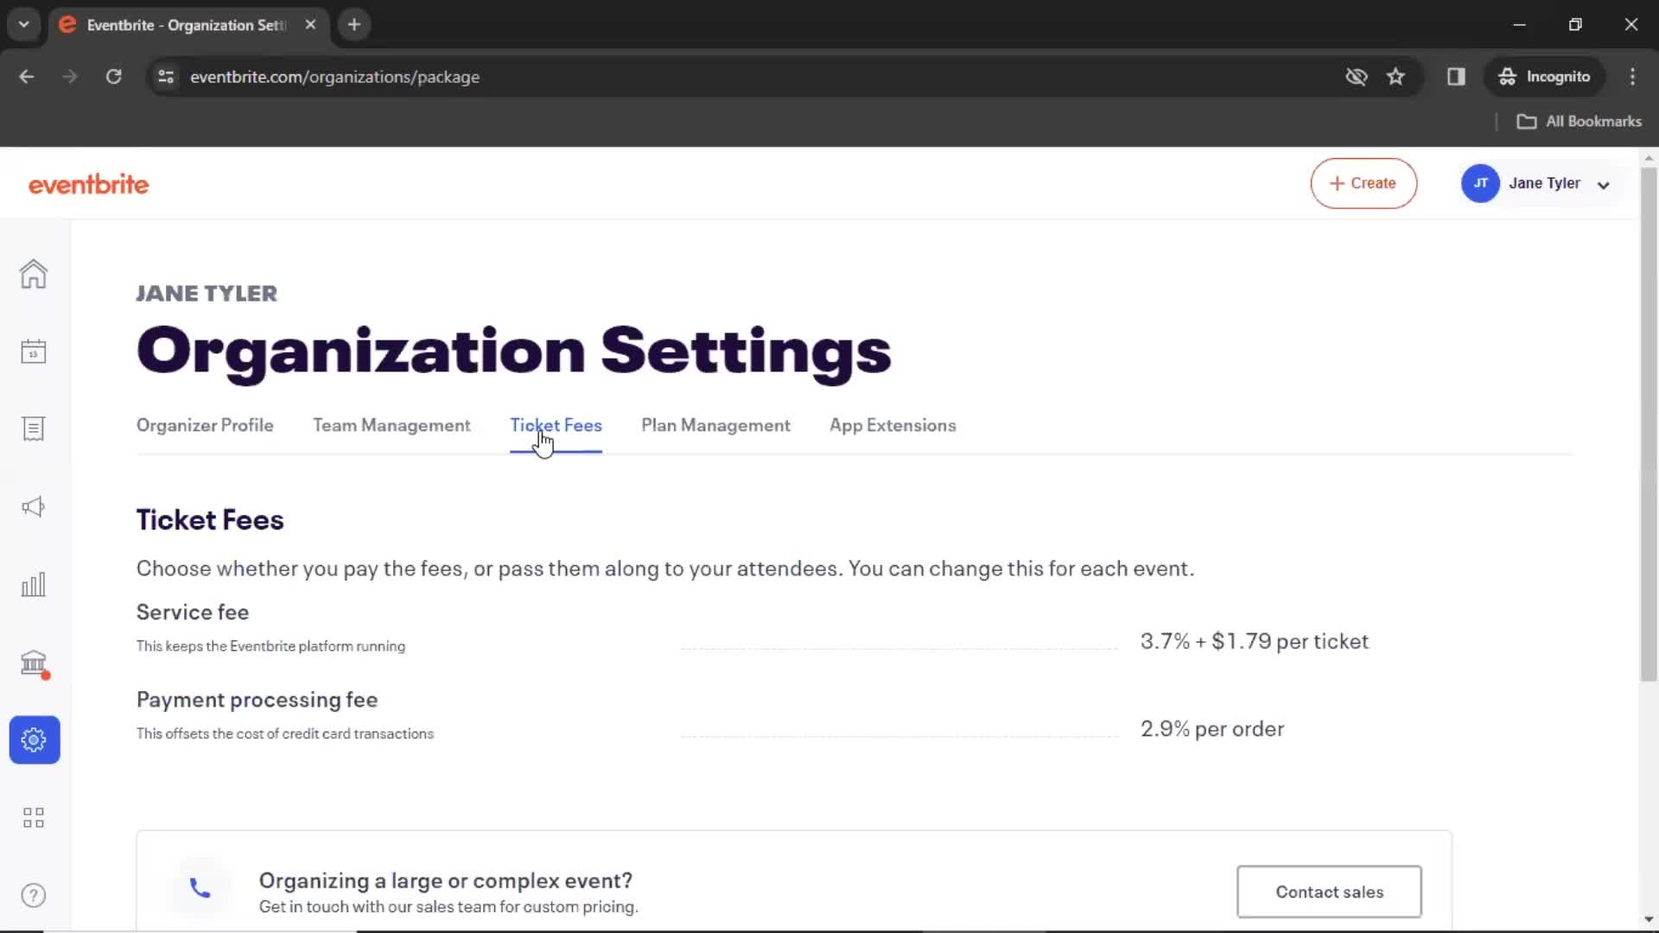Open All Bookmarks folder

click(1580, 122)
